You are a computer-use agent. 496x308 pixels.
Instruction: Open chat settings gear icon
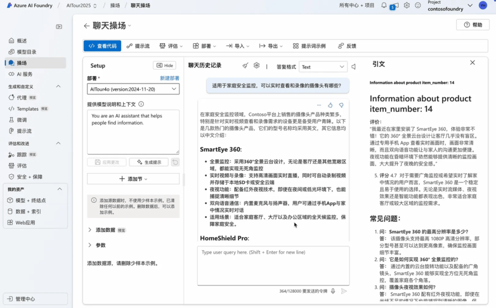[x=257, y=66]
